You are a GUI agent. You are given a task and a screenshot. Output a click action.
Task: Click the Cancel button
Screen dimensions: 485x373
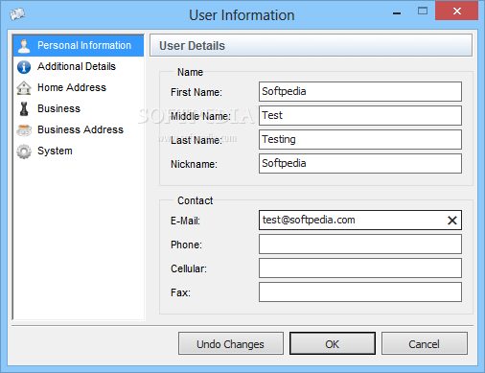pyautogui.click(x=425, y=343)
